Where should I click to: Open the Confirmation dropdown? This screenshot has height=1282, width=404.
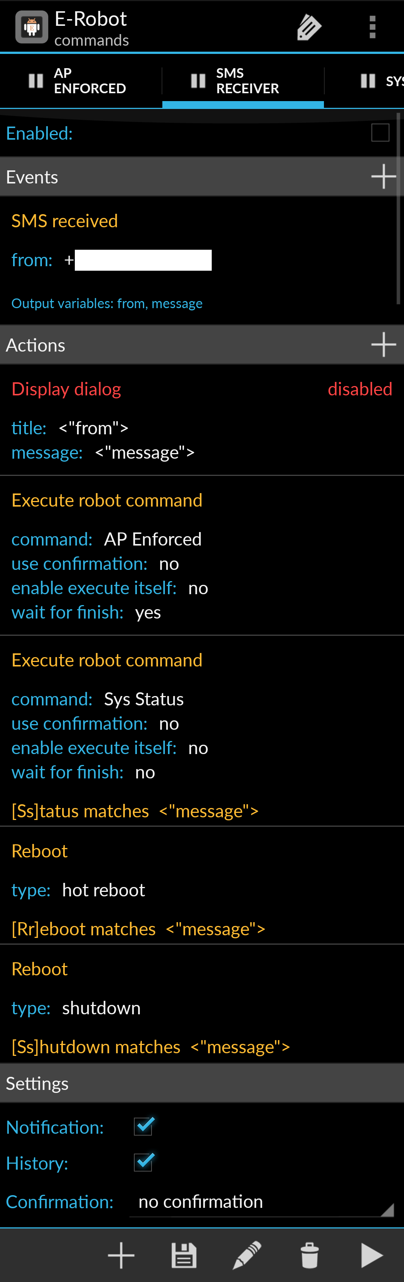click(261, 1202)
